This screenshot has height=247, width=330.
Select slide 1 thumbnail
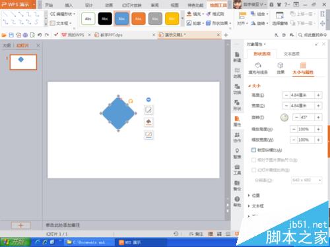(23, 62)
